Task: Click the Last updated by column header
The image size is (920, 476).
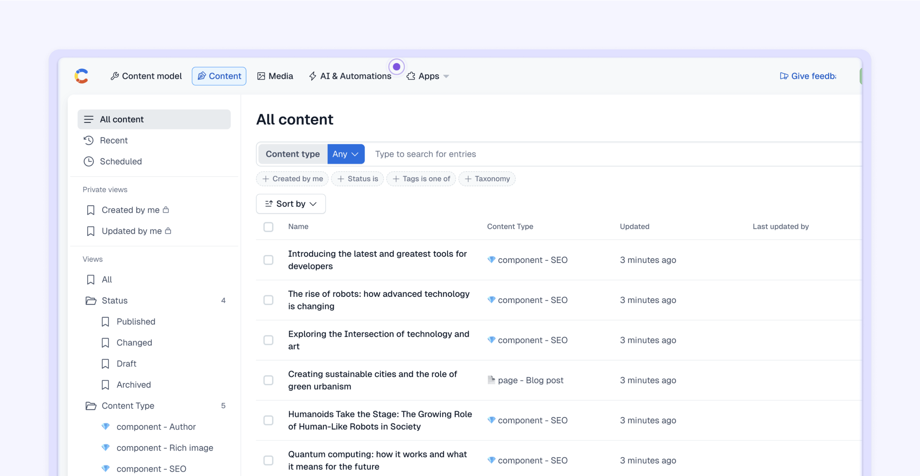Action: pyautogui.click(x=780, y=226)
